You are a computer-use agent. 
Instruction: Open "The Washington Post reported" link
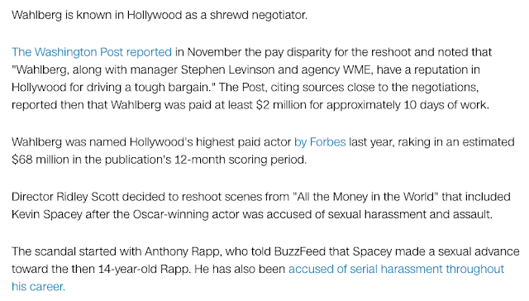tap(92, 52)
